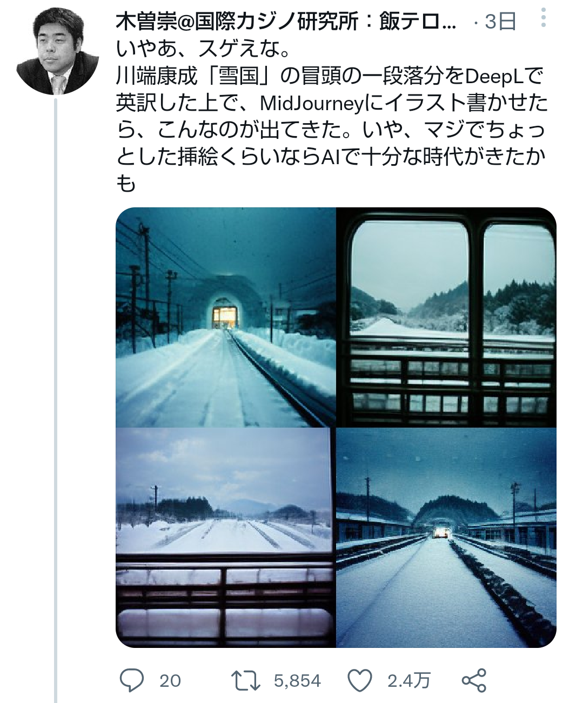Click the retweet count 5,854
Viewport: 576px width, 703px height.
[297, 681]
